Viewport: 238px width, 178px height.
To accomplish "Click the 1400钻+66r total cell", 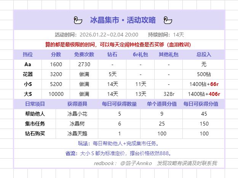I will (204, 84).
